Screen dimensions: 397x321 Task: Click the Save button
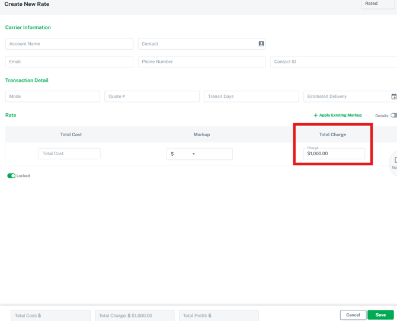click(380, 315)
